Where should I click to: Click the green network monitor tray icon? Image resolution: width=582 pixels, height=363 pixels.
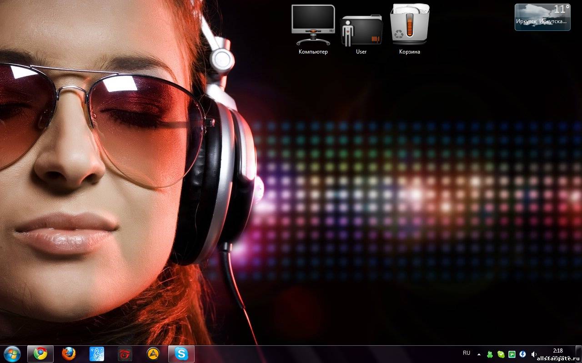click(490, 354)
